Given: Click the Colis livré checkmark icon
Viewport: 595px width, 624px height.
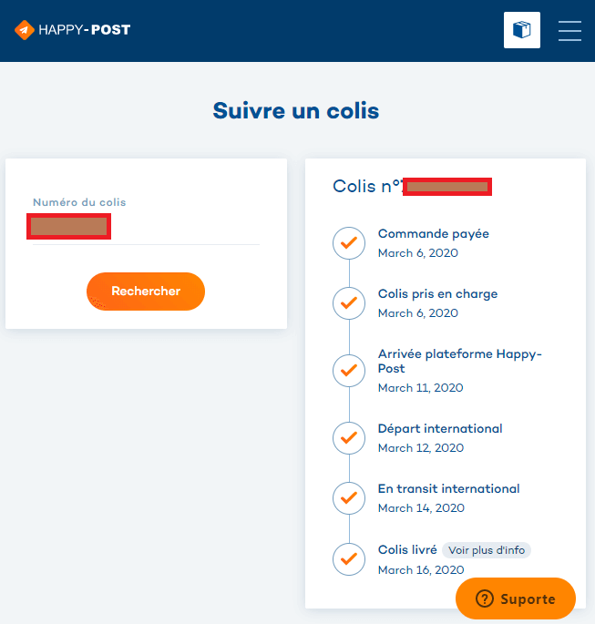Looking at the screenshot, I should [348, 558].
